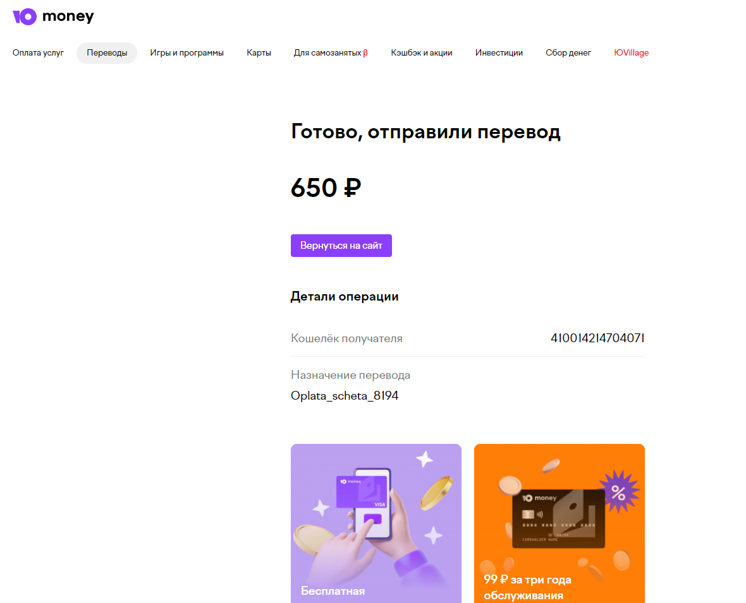Open Сбор денег page
The height and width of the screenshot is (603, 746).
pos(568,53)
